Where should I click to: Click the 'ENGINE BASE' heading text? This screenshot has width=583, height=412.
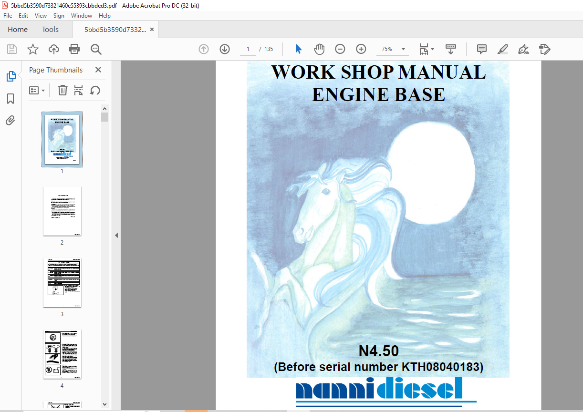coord(378,94)
